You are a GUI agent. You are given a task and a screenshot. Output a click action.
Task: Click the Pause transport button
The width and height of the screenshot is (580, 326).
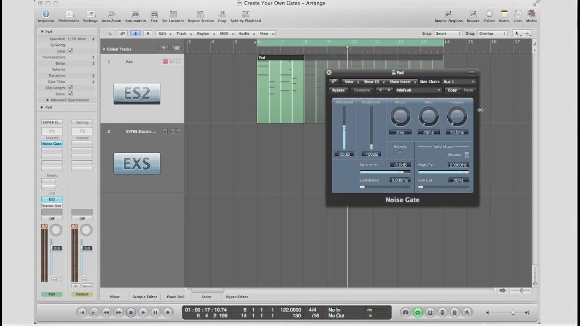point(155,312)
